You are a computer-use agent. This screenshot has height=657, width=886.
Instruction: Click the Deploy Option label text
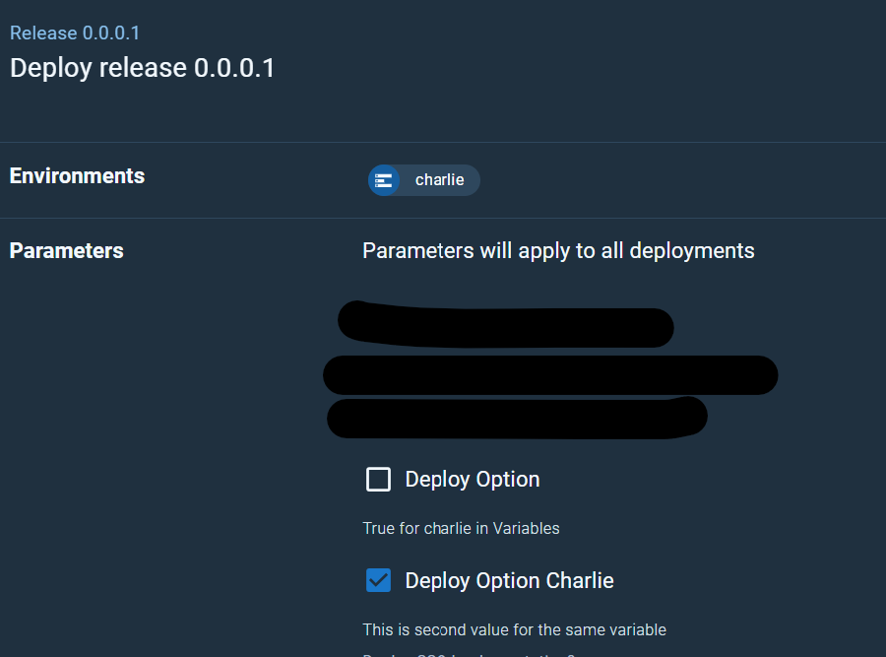point(473,480)
